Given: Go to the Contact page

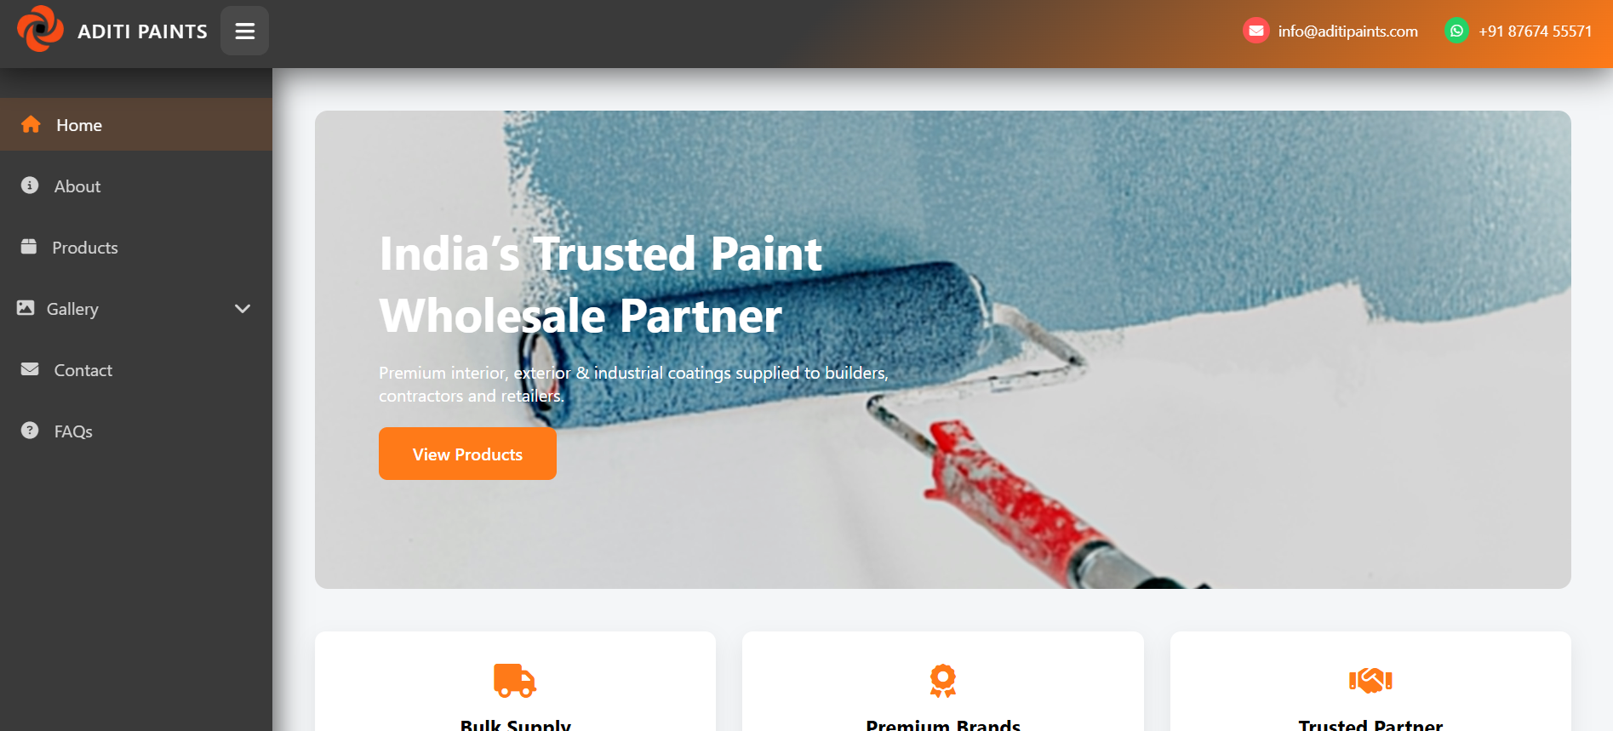Looking at the screenshot, I should pos(136,370).
